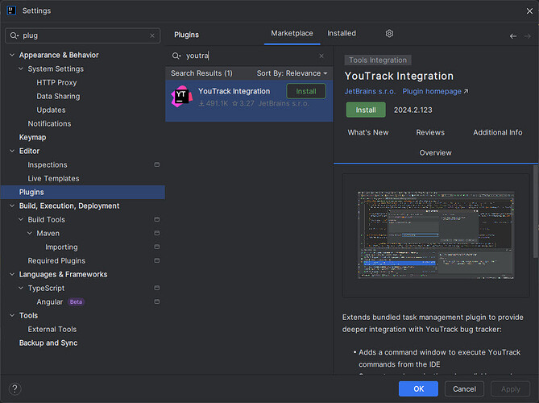Select Live Templates in the settings tree

coord(53,178)
